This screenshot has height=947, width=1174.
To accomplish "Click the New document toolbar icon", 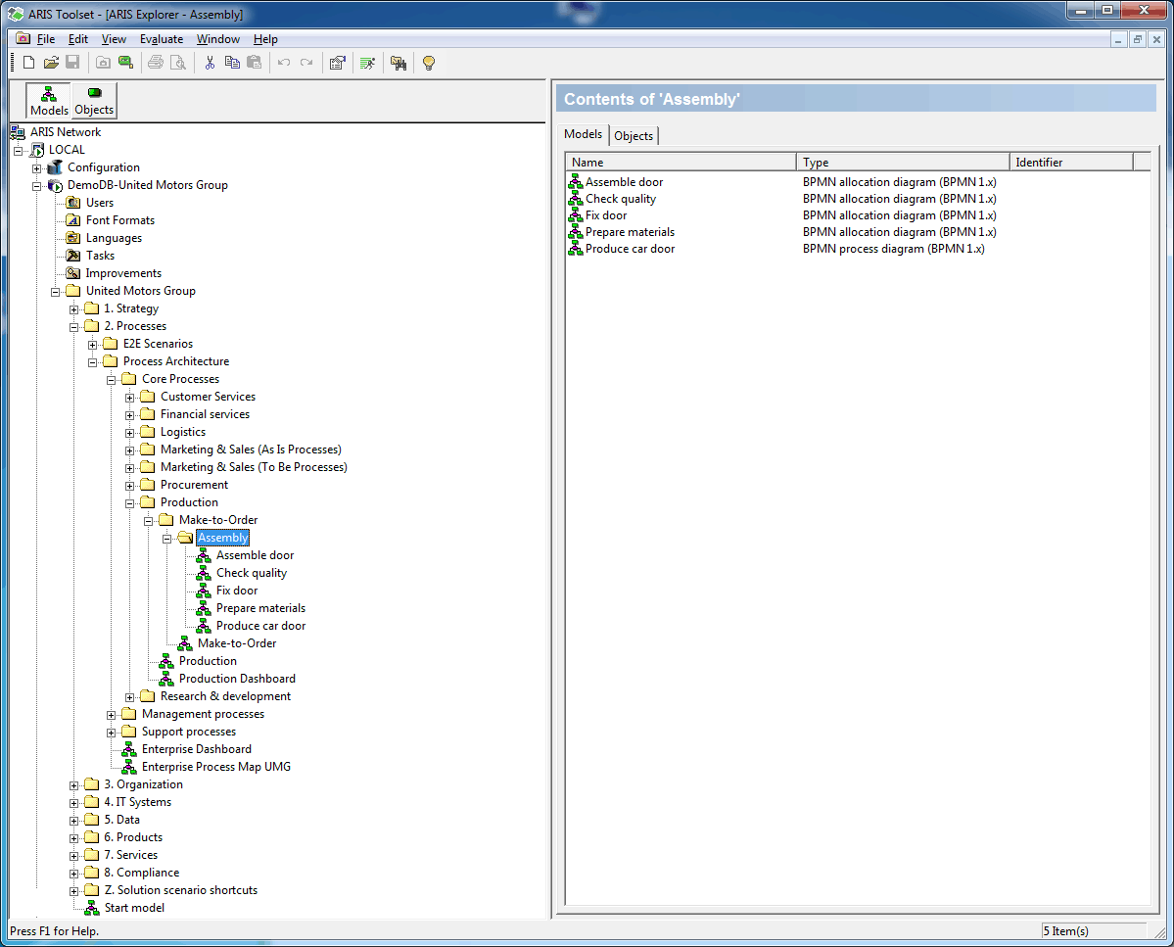I will [28, 63].
